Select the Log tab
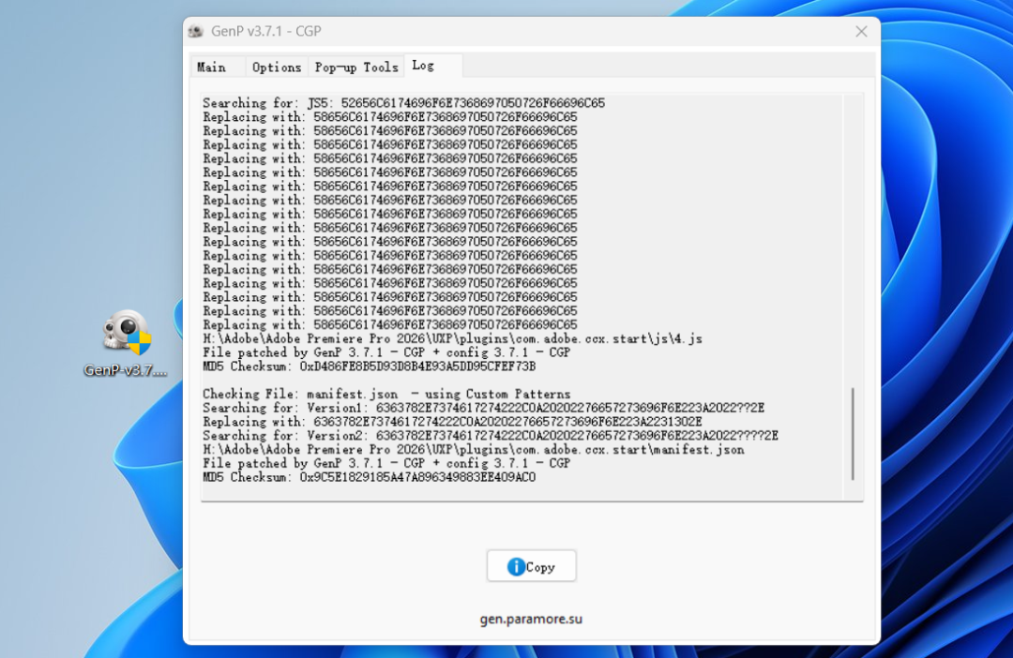Viewport: 1013px width, 658px height. 423,66
